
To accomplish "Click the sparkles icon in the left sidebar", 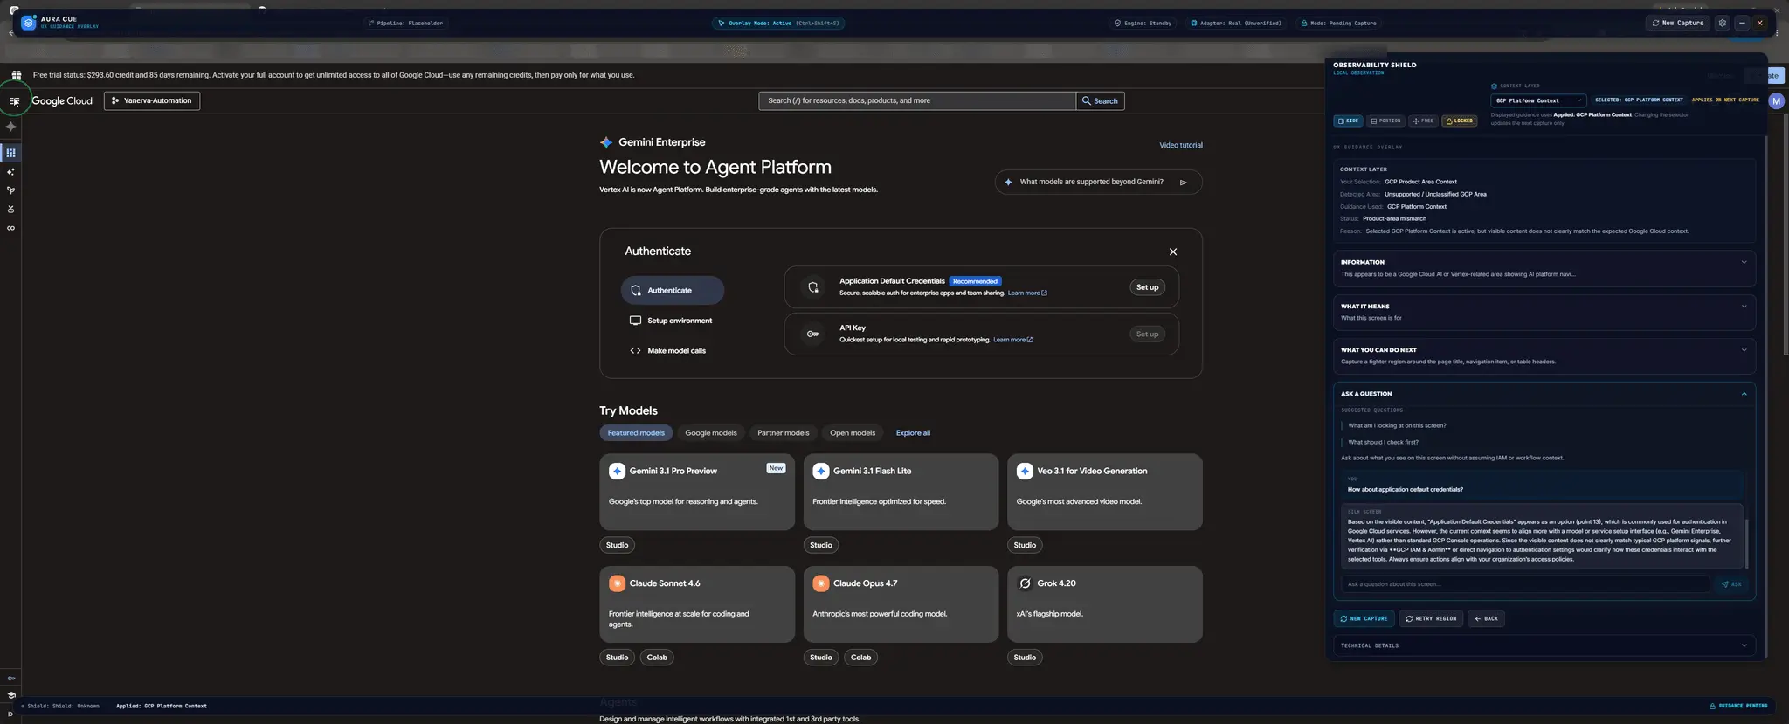I will point(10,172).
